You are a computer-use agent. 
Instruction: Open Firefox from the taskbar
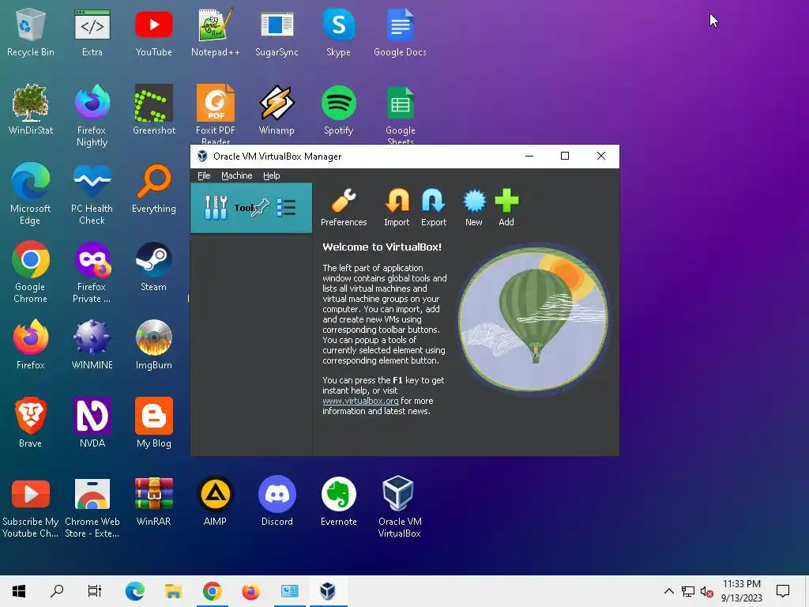click(250, 591)
